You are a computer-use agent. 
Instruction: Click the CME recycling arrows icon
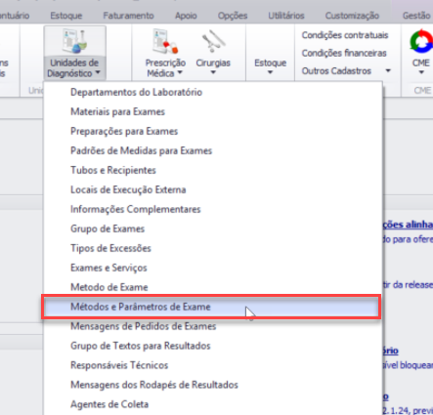(421, 41)
